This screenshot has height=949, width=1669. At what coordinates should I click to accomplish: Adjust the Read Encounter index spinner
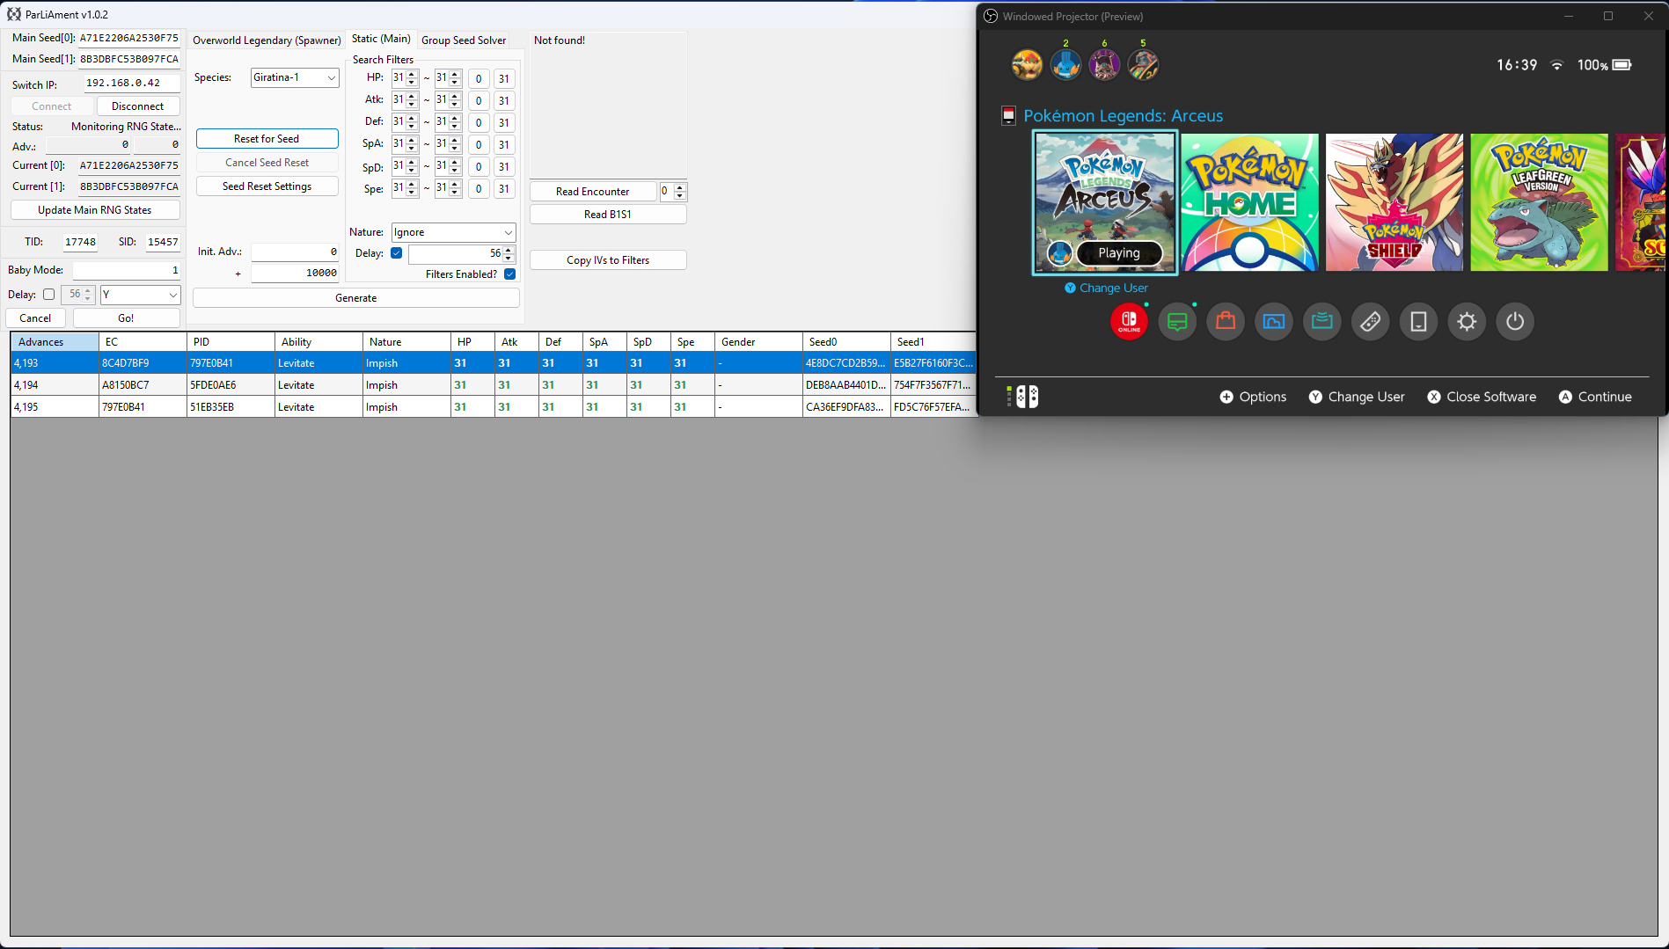[679, 192]
